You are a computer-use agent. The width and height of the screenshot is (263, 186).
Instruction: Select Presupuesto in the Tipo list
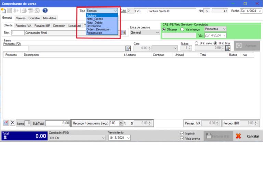pyautogui.click(x=102, y=33)
